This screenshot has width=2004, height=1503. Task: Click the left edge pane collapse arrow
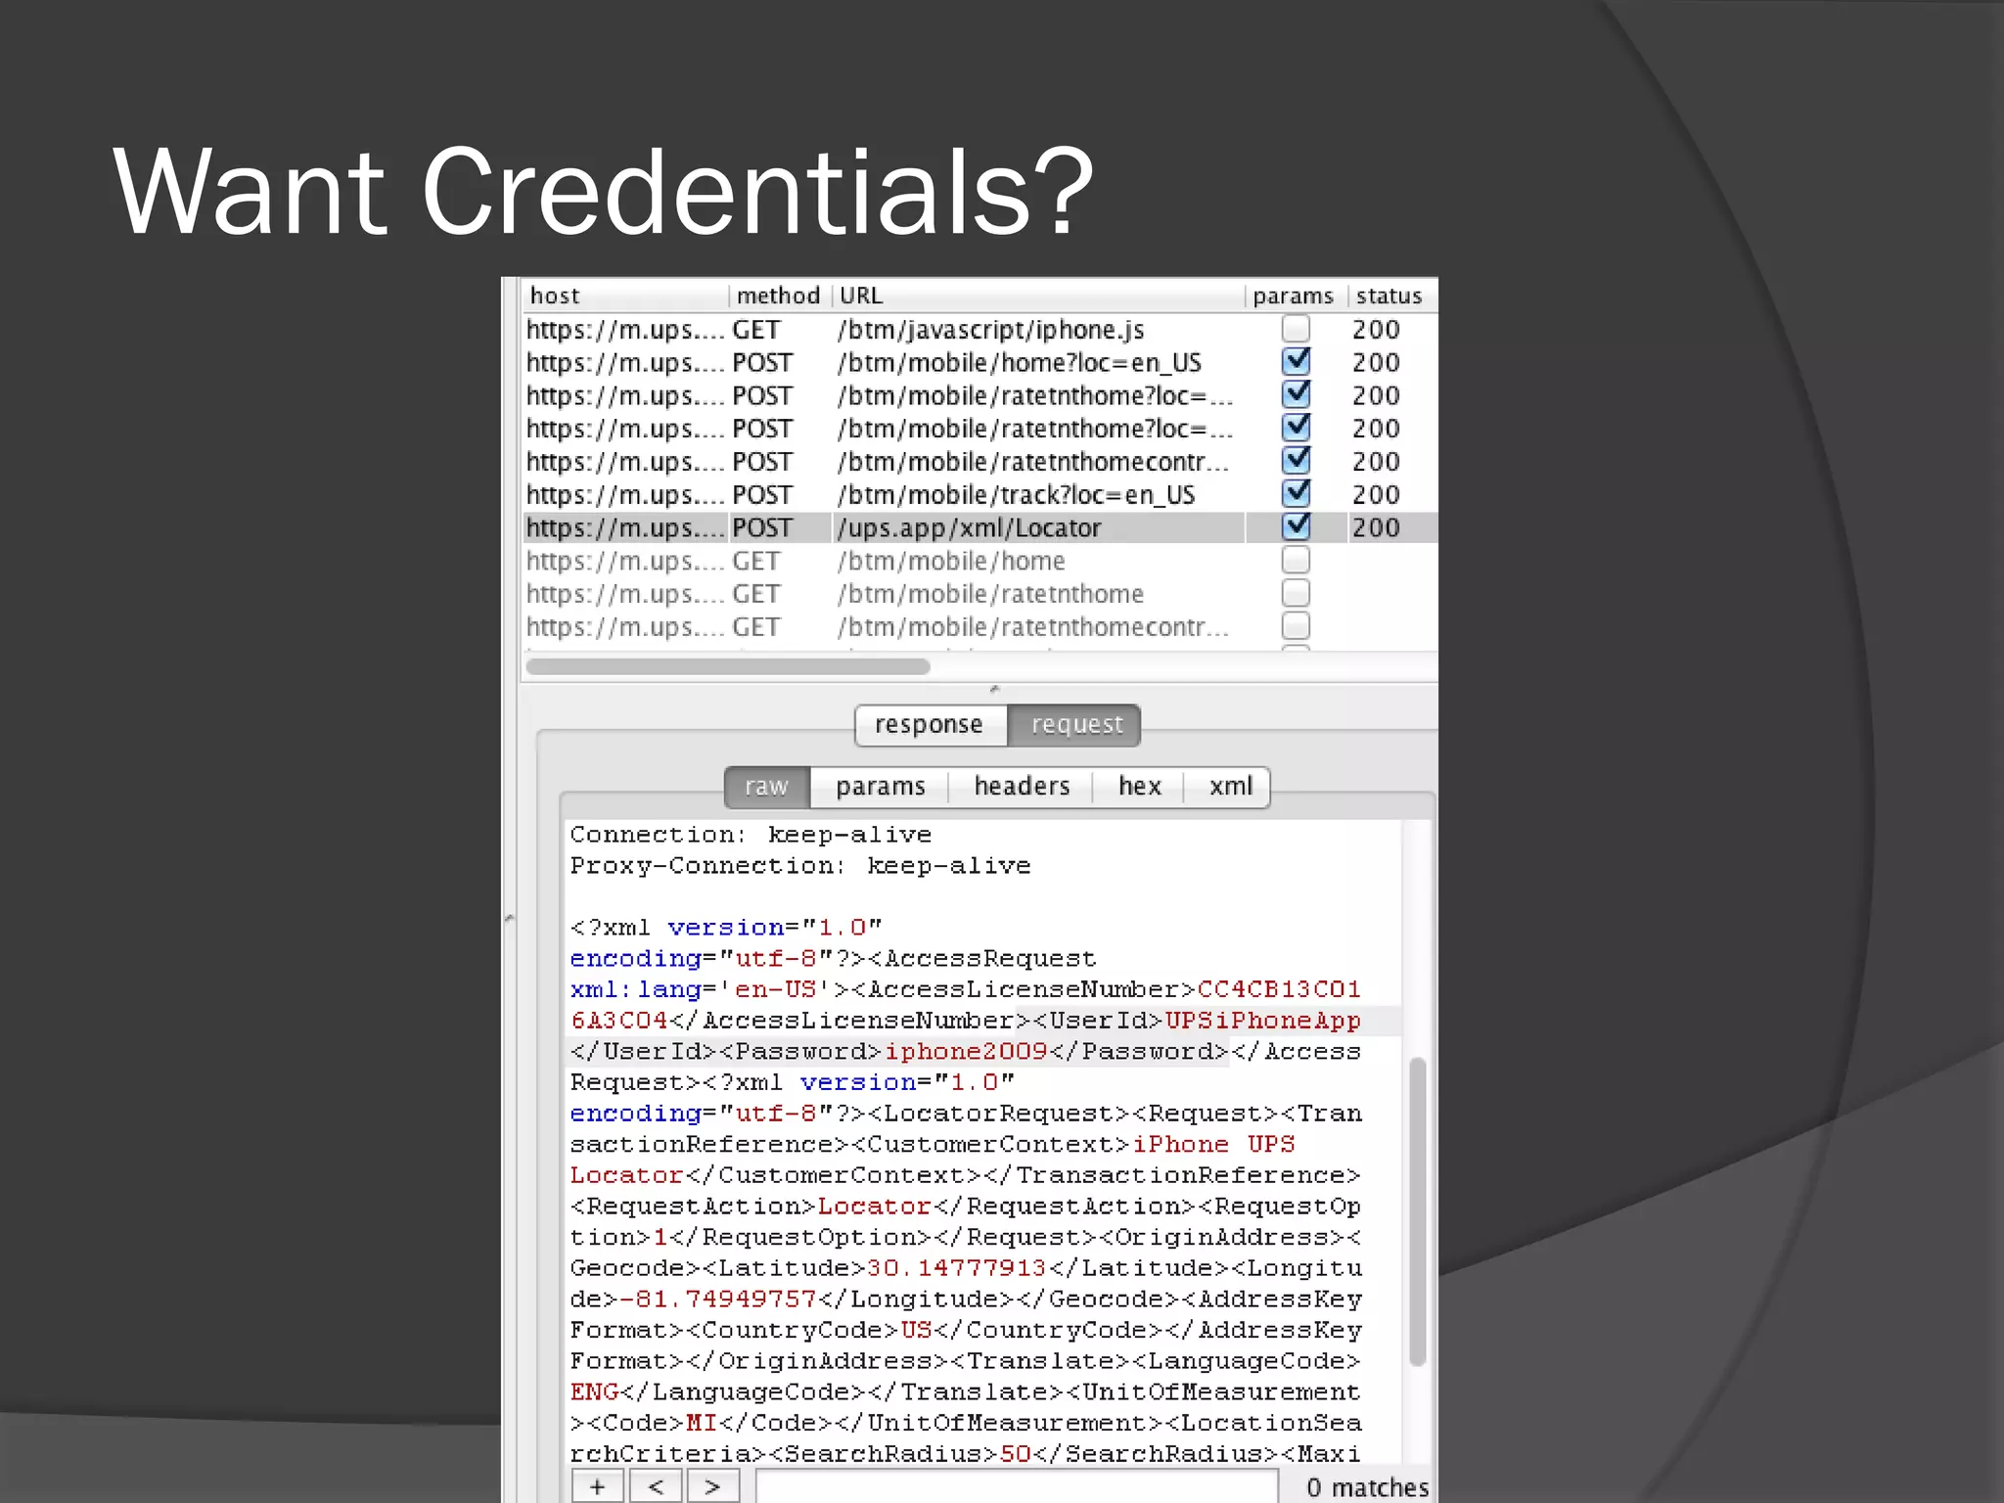[x=509, y=918]
